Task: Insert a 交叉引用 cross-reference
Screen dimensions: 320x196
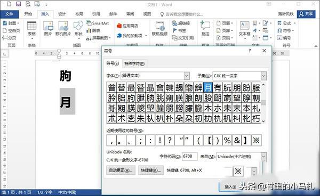Action: [x=183, y=38]
